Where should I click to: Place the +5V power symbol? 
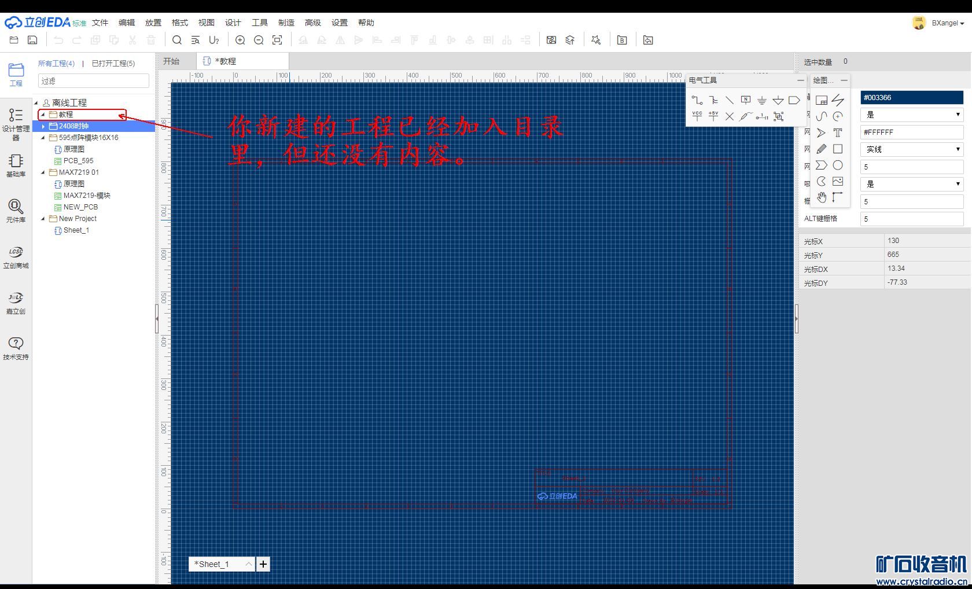pyautogui.click(x=713, y=116)
